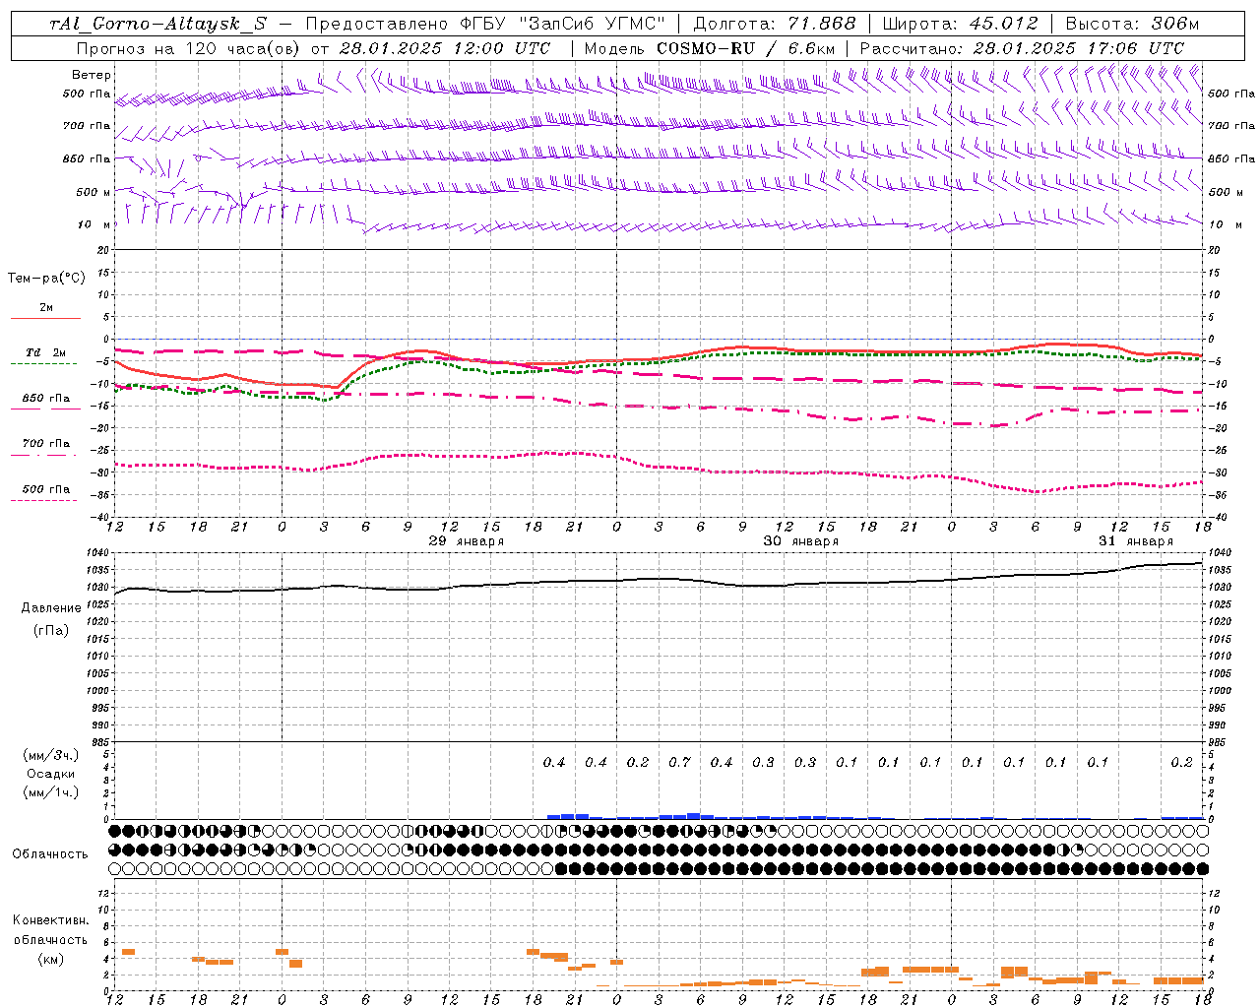The width and height of the screenshot is (1260, 1008).
Task: Click the -40 value on left temperature axis
Action: click(x=102, y=517)
